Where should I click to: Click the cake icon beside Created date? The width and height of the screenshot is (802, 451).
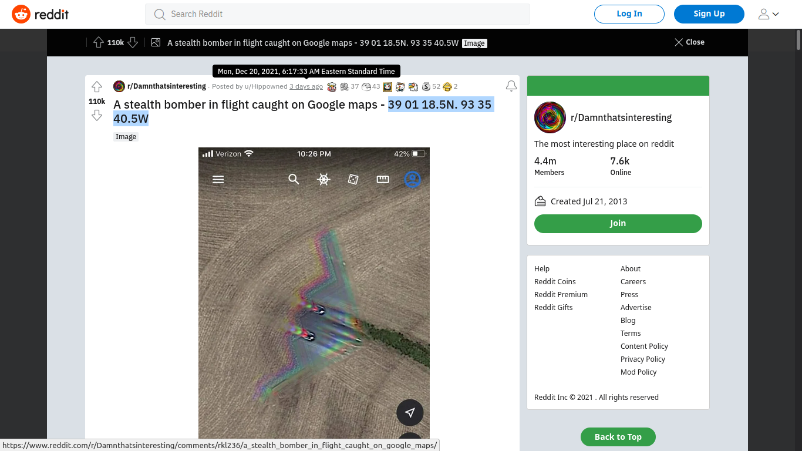coord(540,201)
